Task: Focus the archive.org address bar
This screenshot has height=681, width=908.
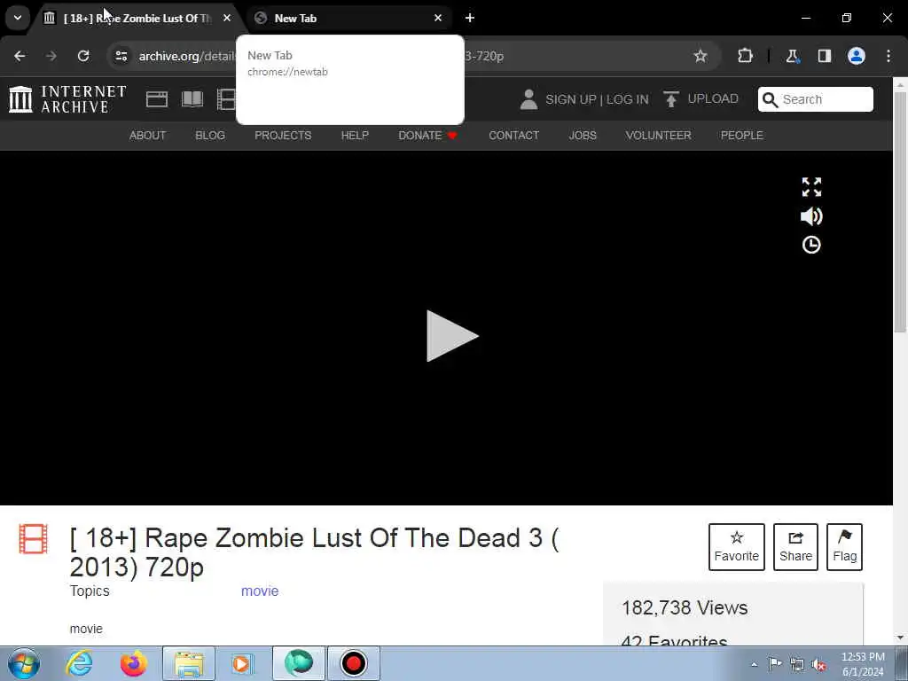Action: [x=413, y=56]
